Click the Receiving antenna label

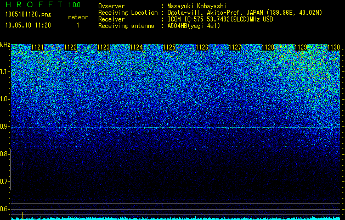(x=126, y=26)
